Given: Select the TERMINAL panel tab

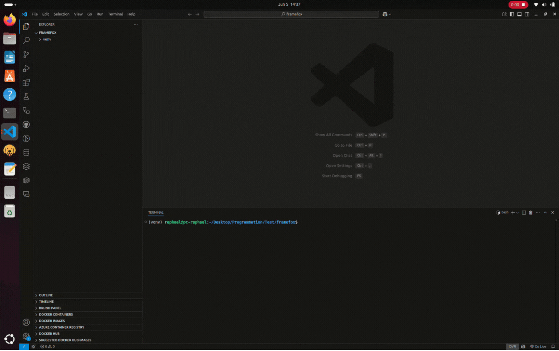Looking at the screenshot, I should (x=156, y=213).
